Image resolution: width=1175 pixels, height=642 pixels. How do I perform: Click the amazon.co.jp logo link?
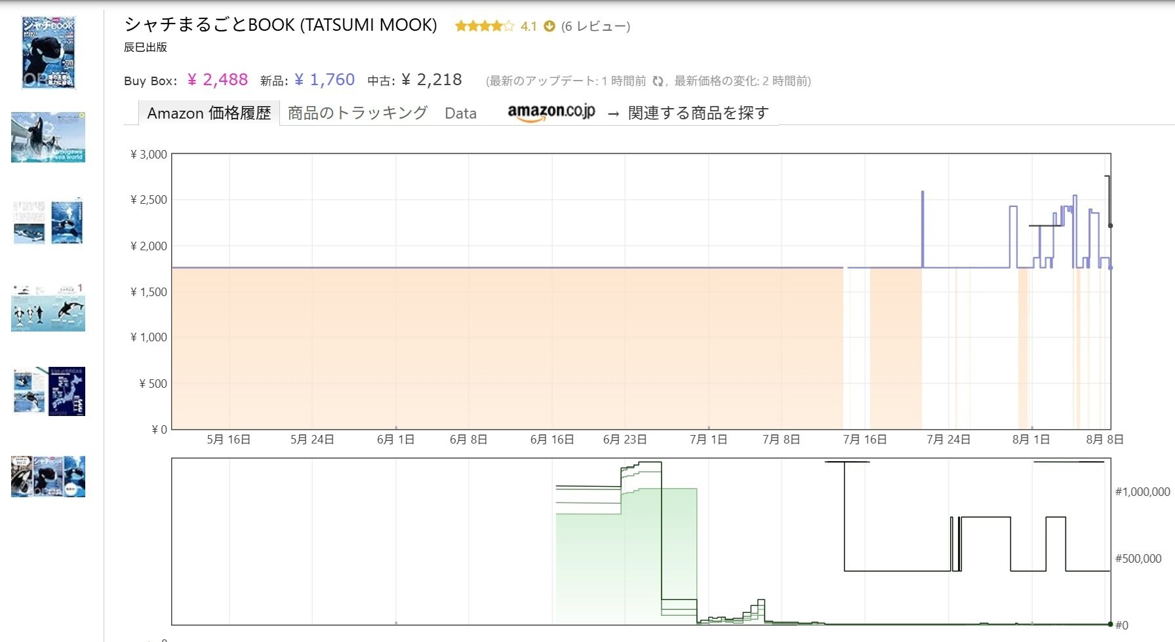551,112
